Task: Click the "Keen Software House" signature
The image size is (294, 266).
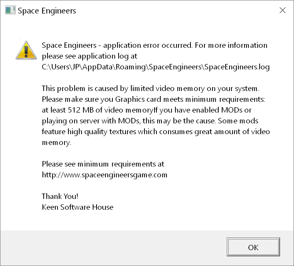Action: click(78, 207)
